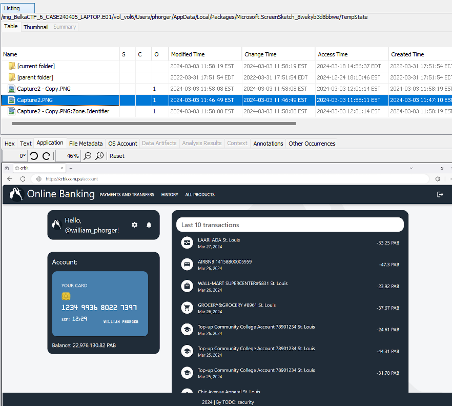Click the browser tab dropdown chevron

[412, 168]
